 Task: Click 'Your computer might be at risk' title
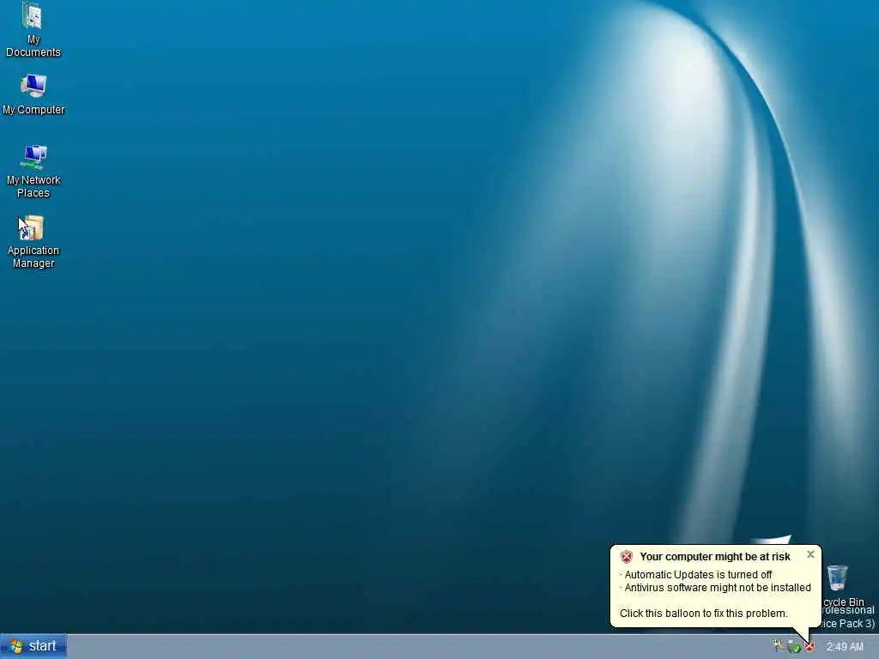point(715,556)
